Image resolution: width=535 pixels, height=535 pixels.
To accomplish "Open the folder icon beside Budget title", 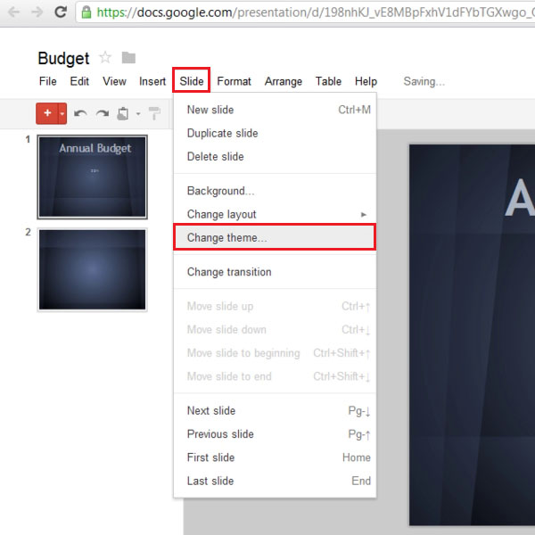I will pyautogui.click(x=128, y=58).
